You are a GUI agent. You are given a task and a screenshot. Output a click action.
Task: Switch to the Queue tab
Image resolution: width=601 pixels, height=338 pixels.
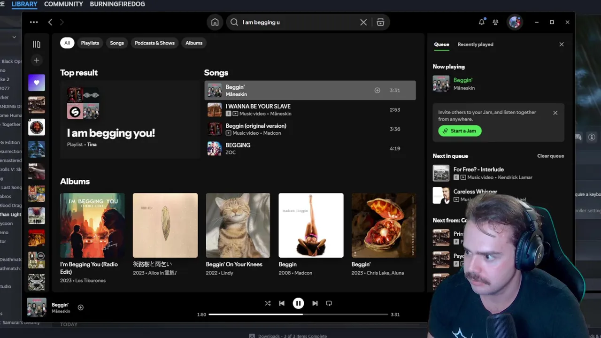pyautogui.click(x=441, y=44)
